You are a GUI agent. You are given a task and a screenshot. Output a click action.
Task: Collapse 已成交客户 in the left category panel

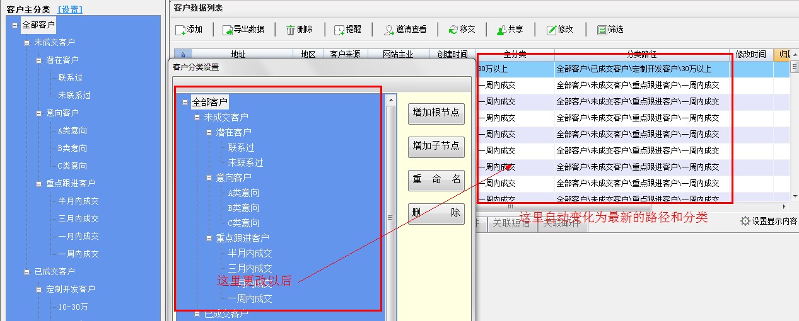click(26, 272)
